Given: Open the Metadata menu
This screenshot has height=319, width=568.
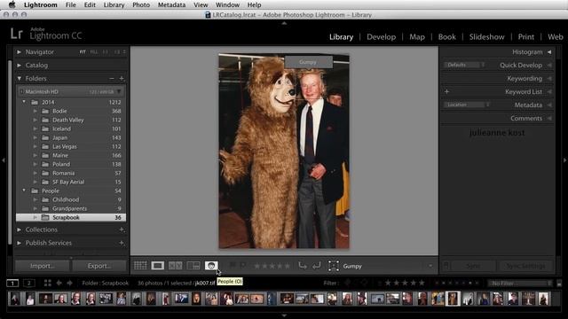Looking at the screenshot, I should point(171,4).
